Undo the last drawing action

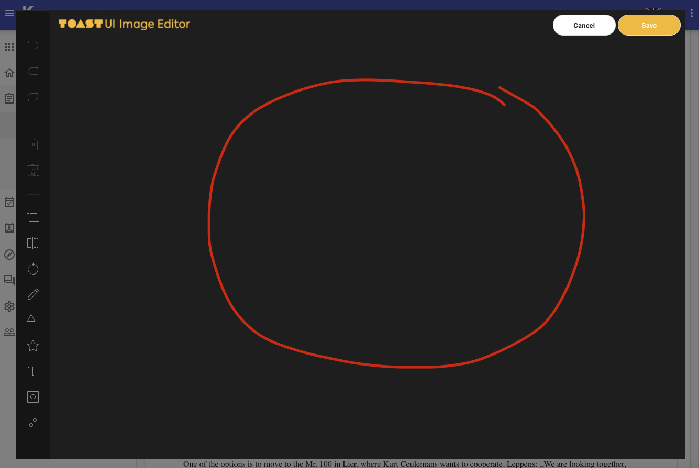click(x=32, y=45)
